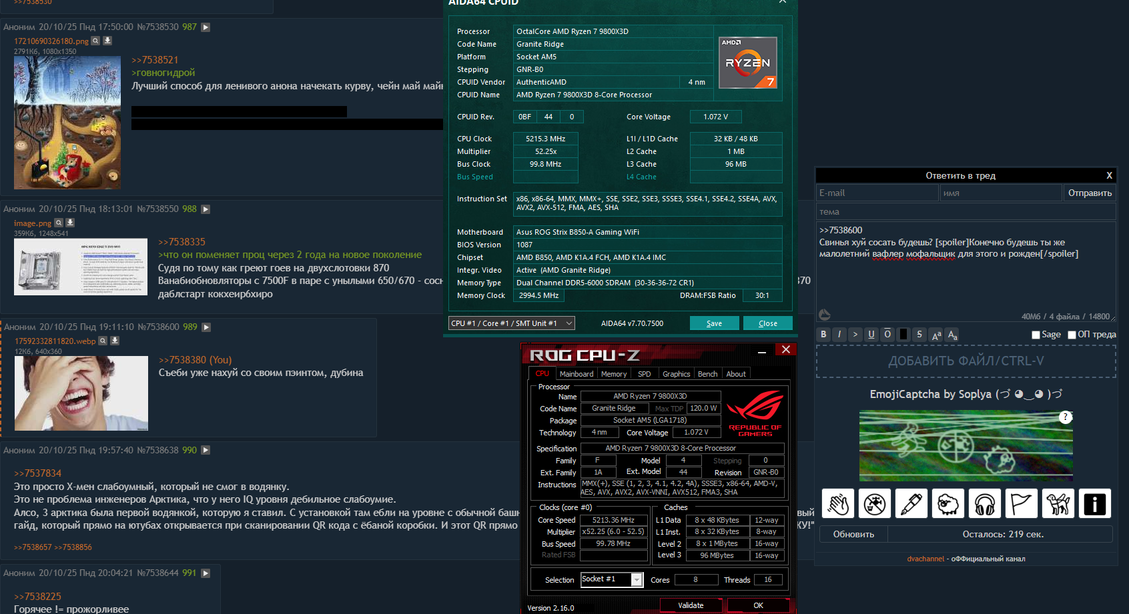The width and height of the screenshot is (1129, 614).
Task: Choose the sheep emoji captcha option
Action: tap(948, 503)
